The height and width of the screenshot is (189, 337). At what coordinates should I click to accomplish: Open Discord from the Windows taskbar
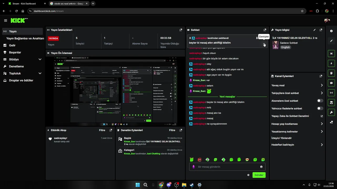[x=169, y=185]
